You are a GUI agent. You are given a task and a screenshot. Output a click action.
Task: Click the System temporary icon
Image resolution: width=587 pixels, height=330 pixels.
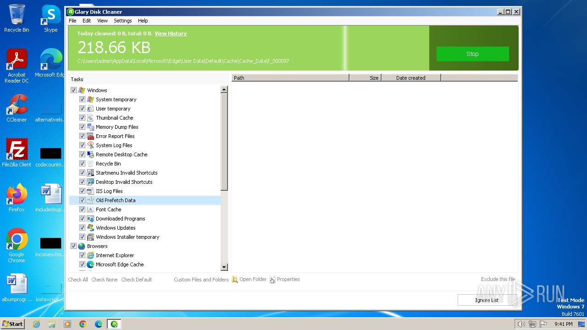click(x=90, y=99)
